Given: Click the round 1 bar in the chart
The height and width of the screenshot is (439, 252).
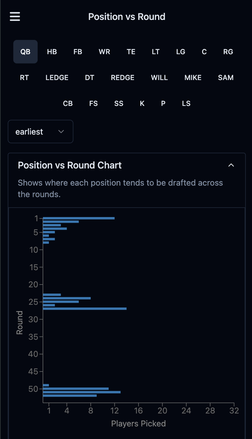Looking at the screenshot, I should point(77,217).
